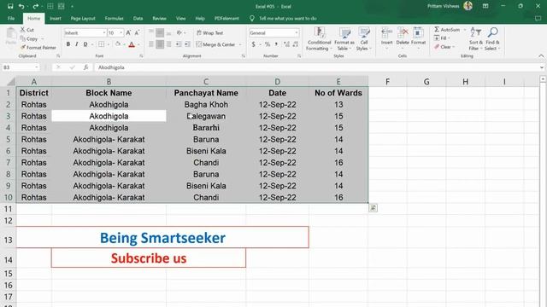Activate the Format Painter
Image resolution: width=547 pixels, height=307 pixels.
(38, 48)
